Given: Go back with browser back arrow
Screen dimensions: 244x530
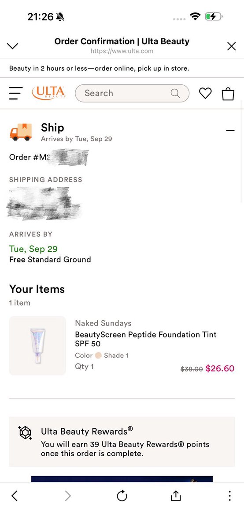Looking at the screenshot, I should pos(15,496).
